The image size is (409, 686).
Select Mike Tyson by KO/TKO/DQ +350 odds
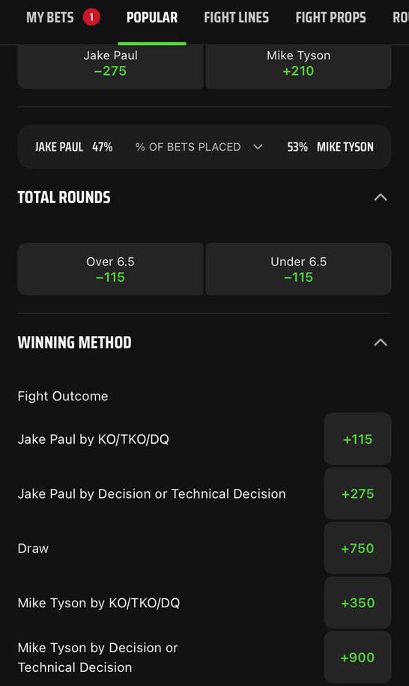coord(357,603)
